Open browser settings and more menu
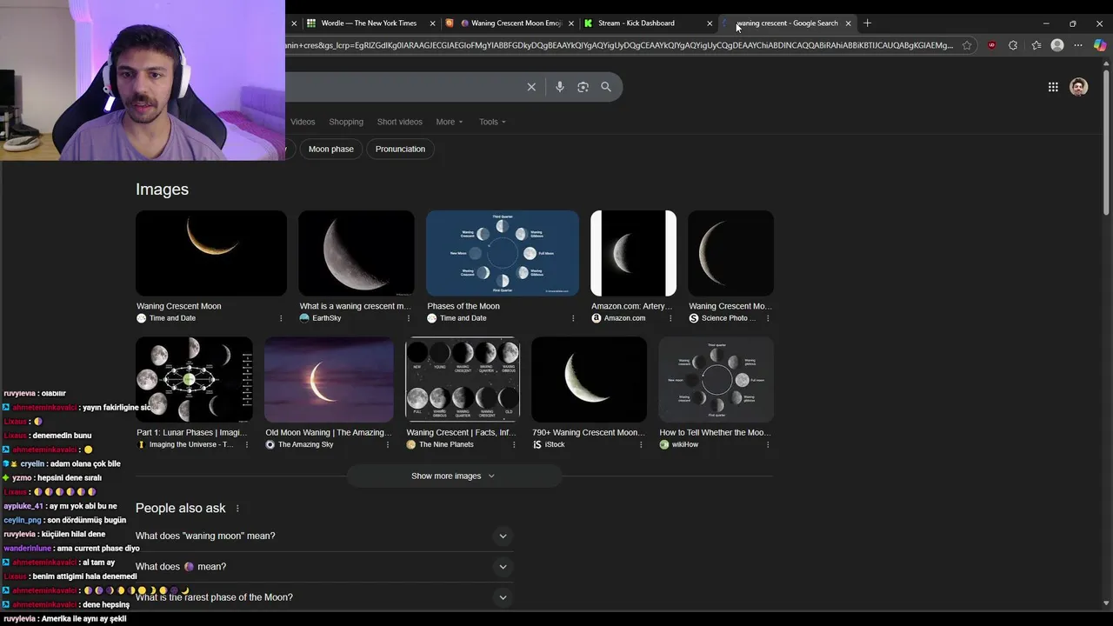The height and width of the screenshot is (626, 1113). tap(1078, 45)
